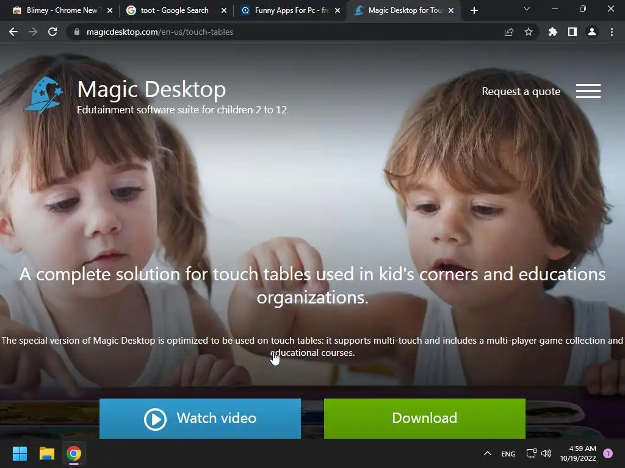View site security lock information
The width and height of the screenshot is (625, 468).
coord(77,32)
